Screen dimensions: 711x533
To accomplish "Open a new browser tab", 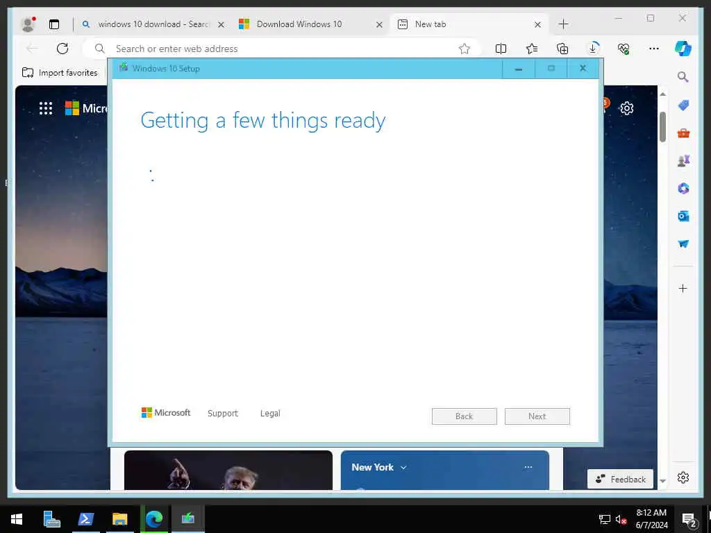I will [x=563, y=24].
